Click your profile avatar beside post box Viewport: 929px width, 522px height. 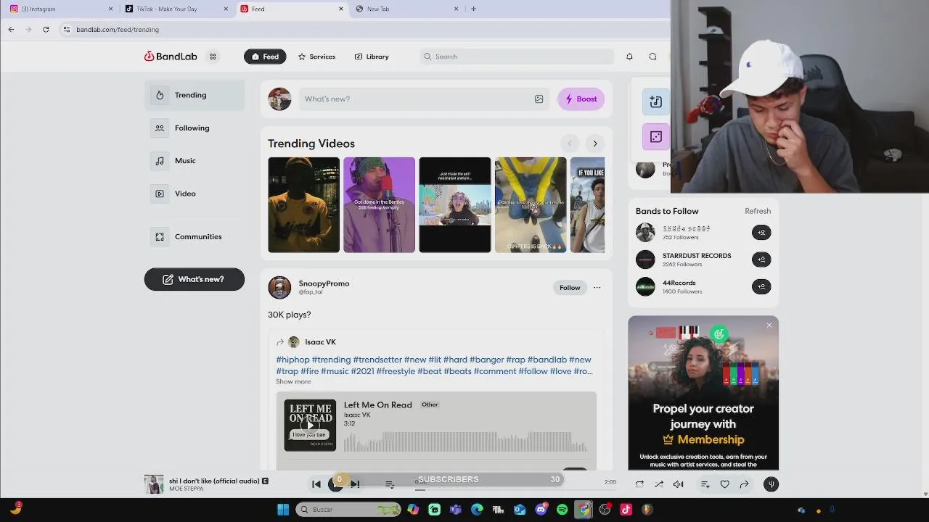[x=279, y=99]
